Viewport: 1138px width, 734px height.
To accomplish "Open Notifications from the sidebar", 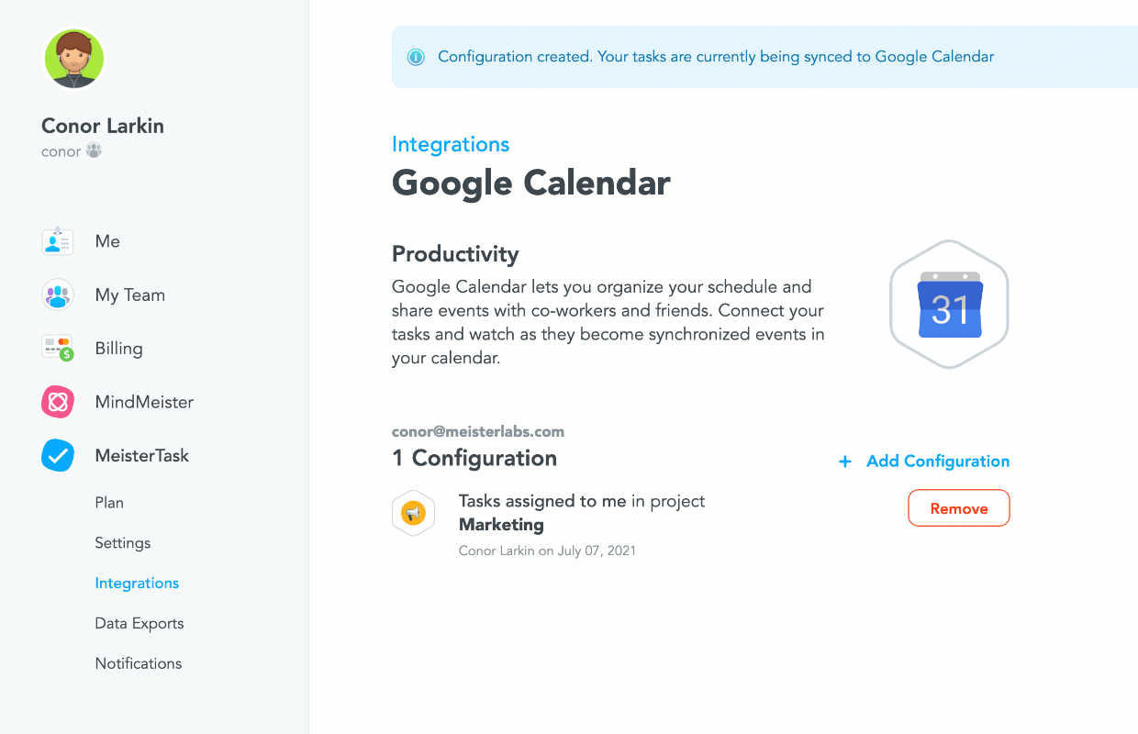I will point(138,662).
